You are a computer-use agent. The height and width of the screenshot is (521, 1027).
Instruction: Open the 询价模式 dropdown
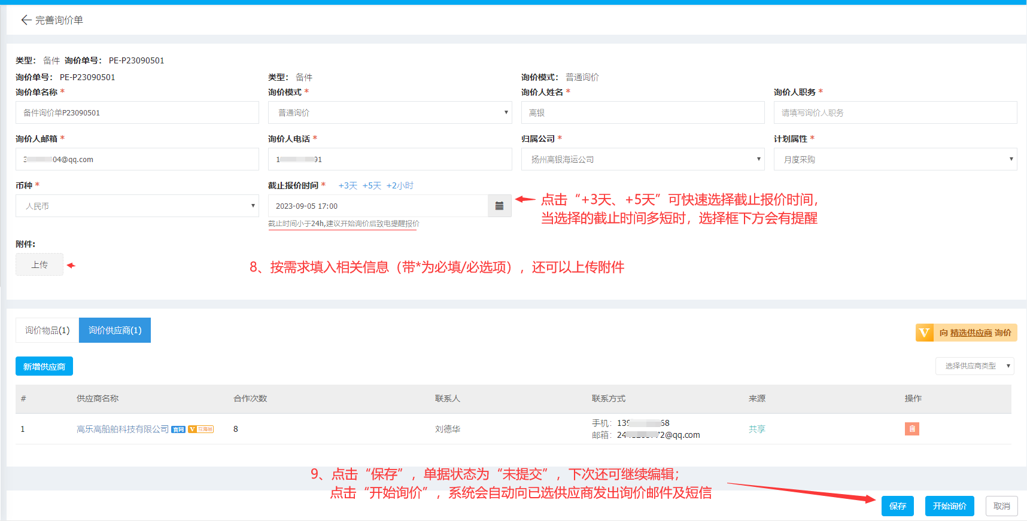390,112
